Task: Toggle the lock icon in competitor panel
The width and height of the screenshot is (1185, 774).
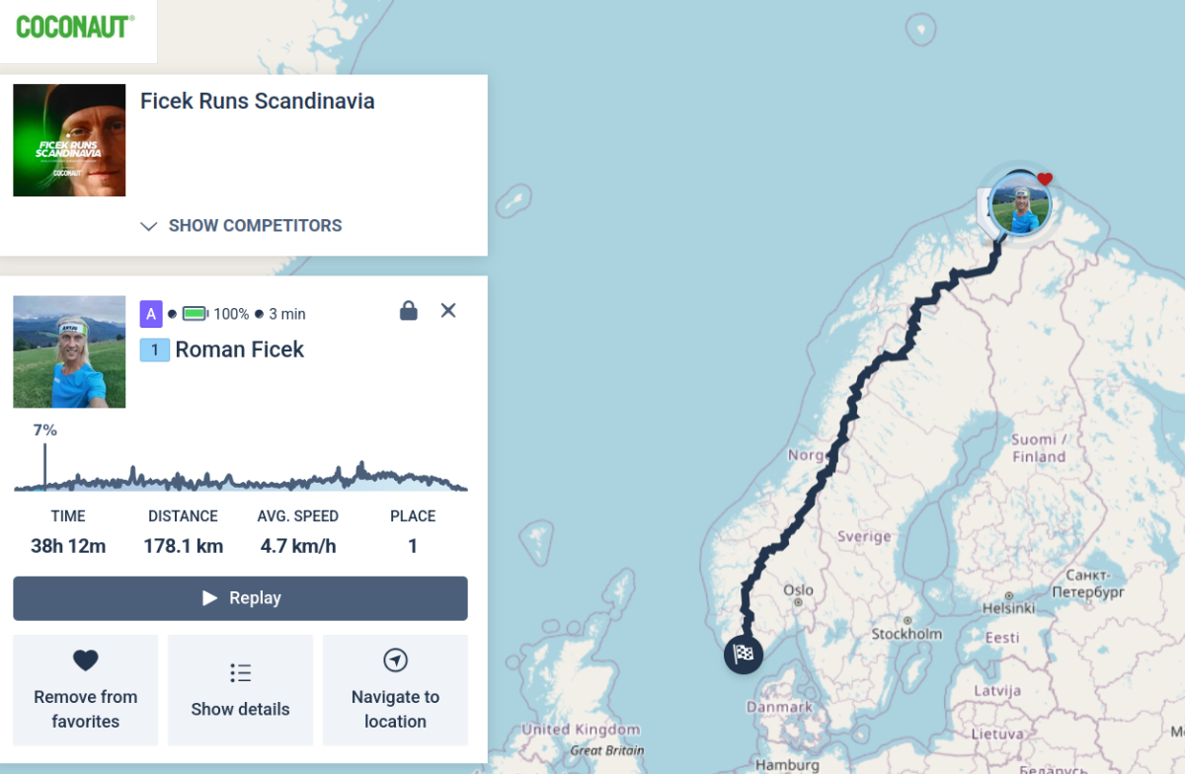Action: [x=408, y=311]
